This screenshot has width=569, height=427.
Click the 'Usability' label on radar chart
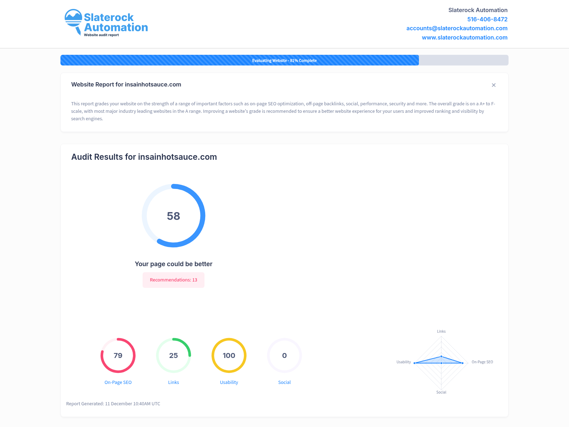tap(404, 362)
